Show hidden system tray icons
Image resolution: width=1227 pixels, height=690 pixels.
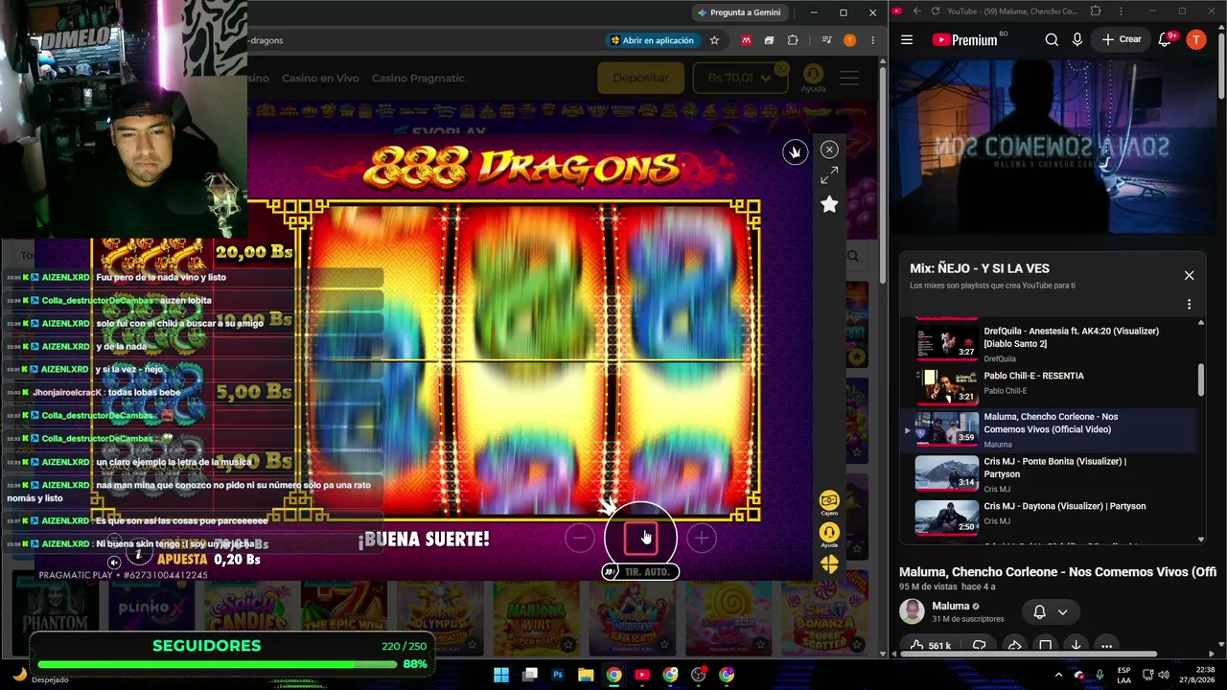coord(1058,675)
